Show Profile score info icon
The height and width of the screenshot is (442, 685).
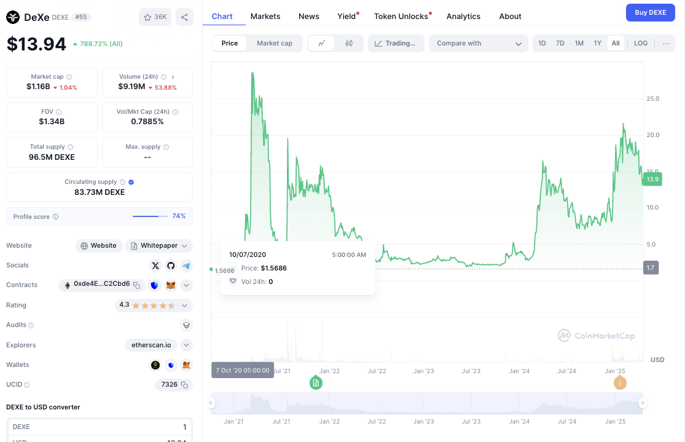55,217
